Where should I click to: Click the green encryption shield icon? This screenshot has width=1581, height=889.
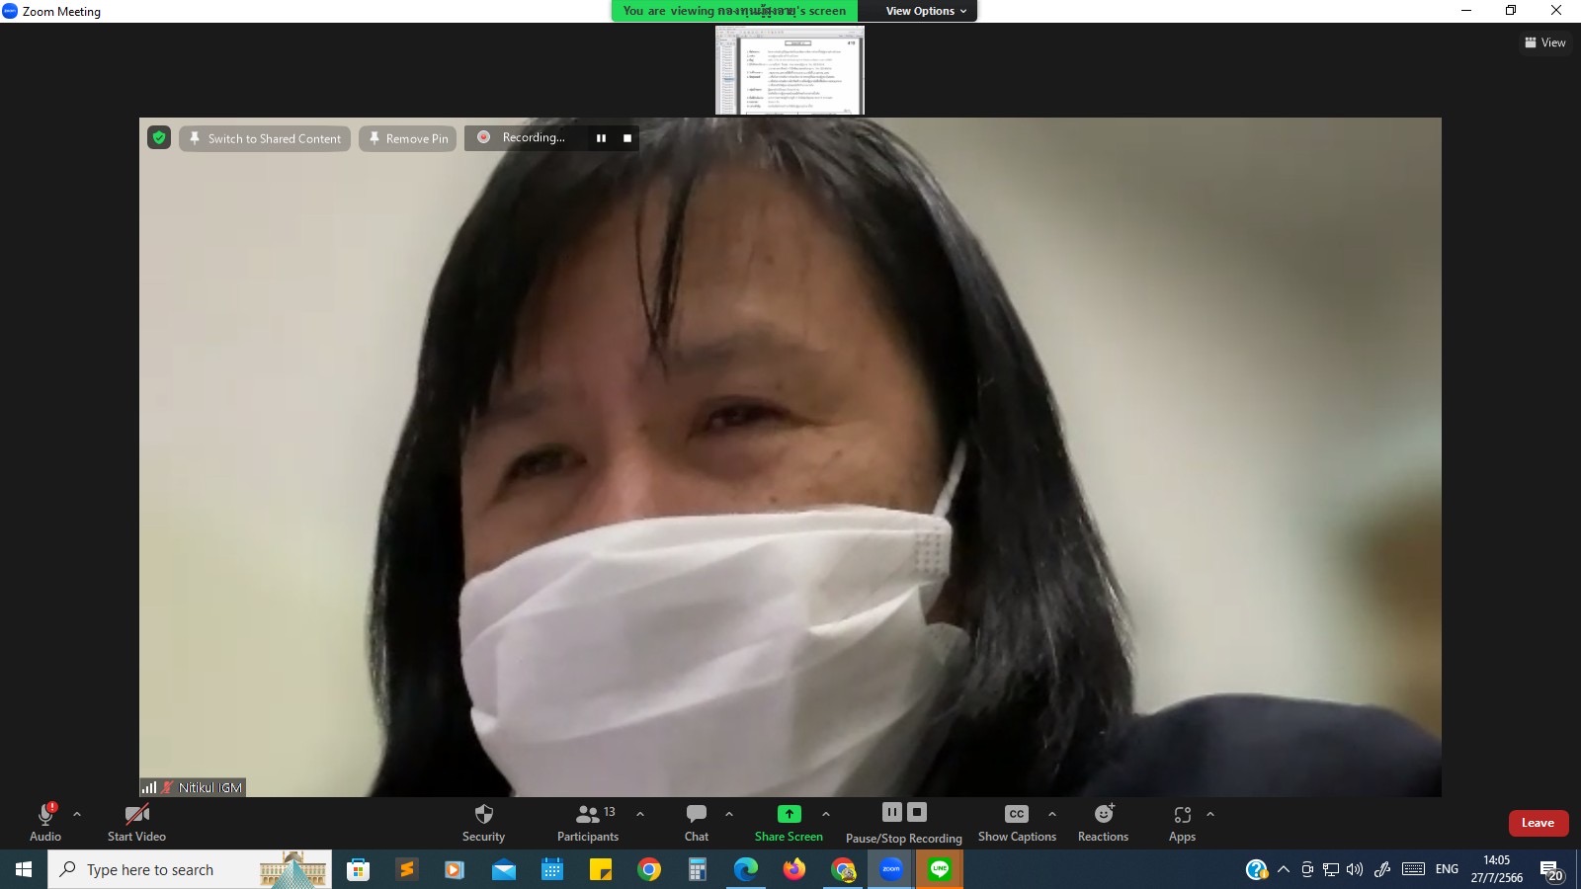(159, 137)
